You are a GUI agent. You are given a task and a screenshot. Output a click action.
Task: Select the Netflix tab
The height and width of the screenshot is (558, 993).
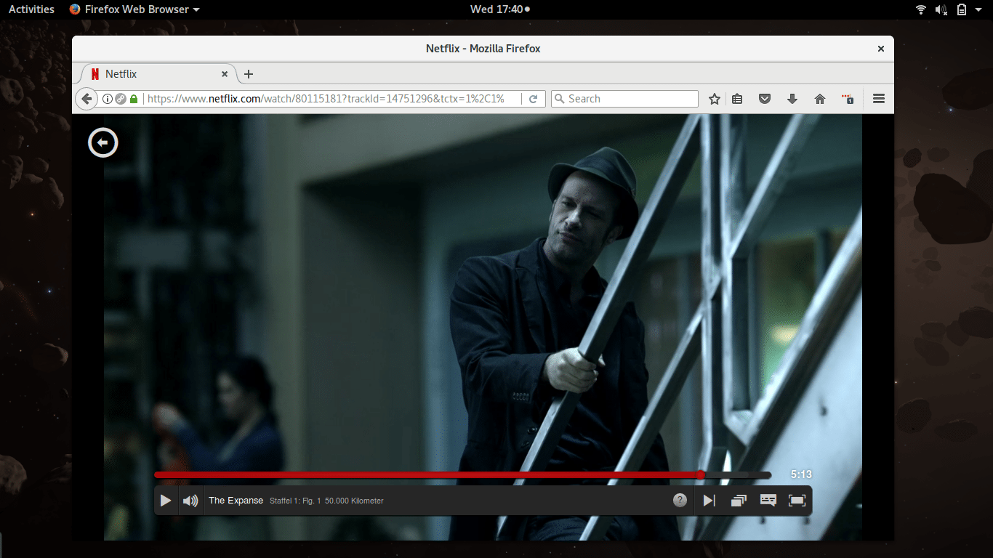pos(156,74)
